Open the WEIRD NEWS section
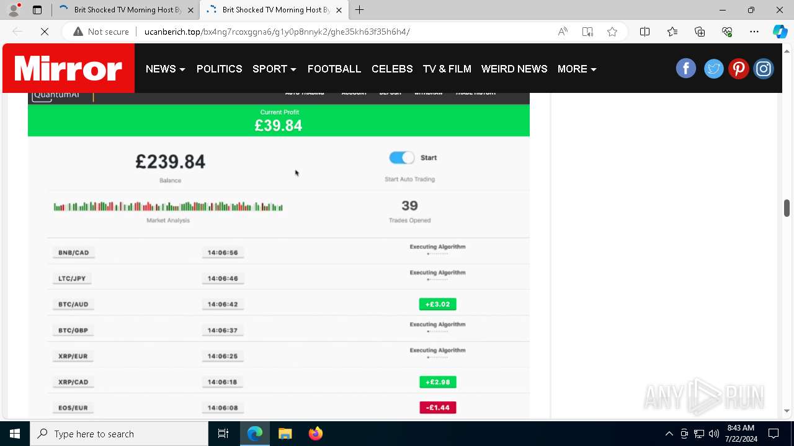This screenshot has height=446, width=794. point(514,69)
